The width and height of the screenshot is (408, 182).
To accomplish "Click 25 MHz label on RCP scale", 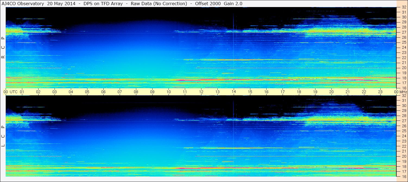I will (x=404, y=42).
